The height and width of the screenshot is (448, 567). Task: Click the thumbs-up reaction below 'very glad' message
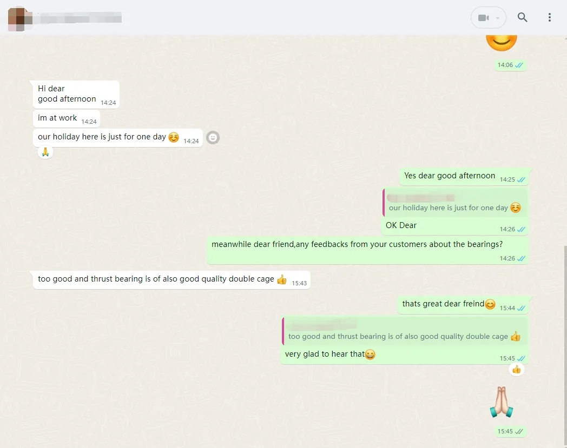pyautogui.click(x=516, y=370)
